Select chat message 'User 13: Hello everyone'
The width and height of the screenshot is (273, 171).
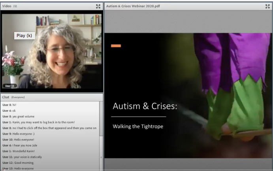click(18, 169)
